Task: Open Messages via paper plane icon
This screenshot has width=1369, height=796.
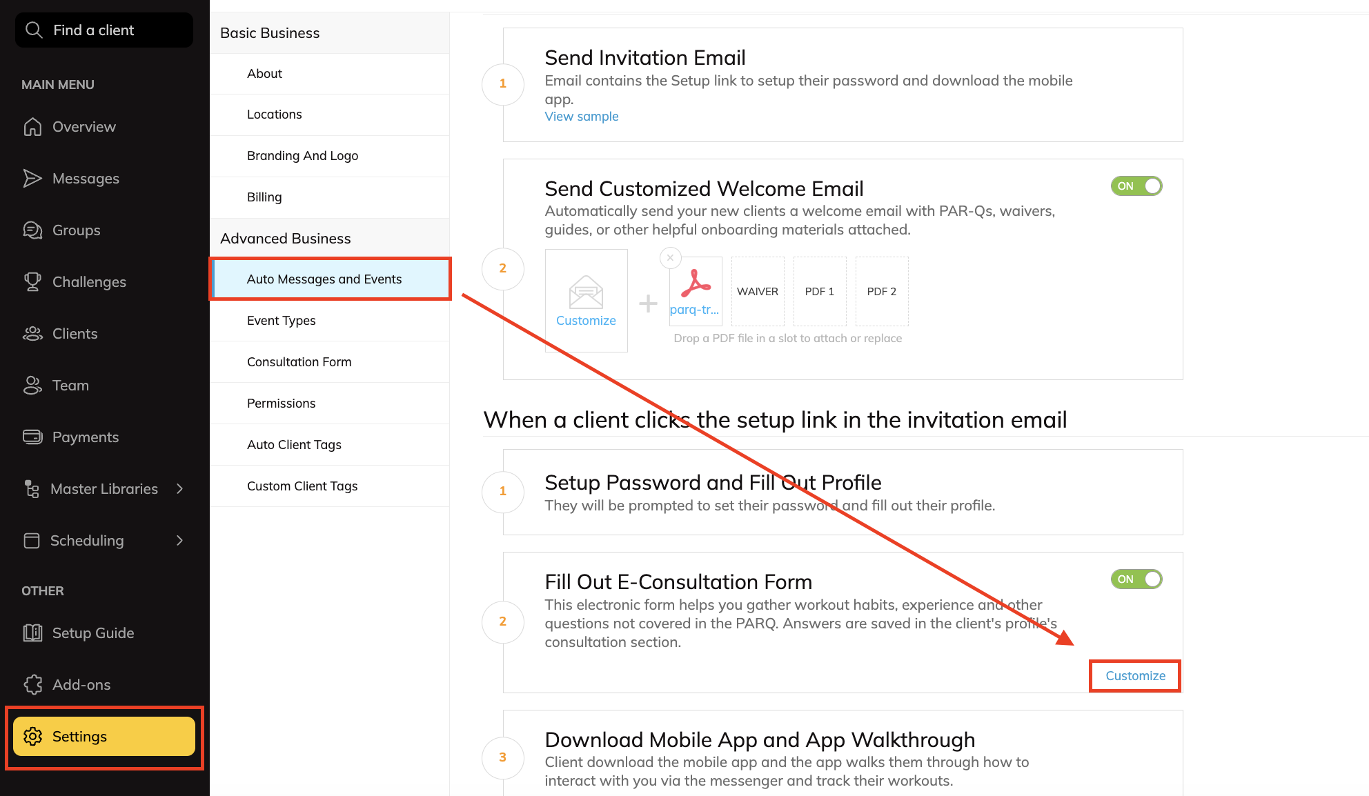Action: [32, 179]
